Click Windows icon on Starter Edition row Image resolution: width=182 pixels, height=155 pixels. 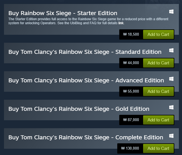(x=171, y=12)
